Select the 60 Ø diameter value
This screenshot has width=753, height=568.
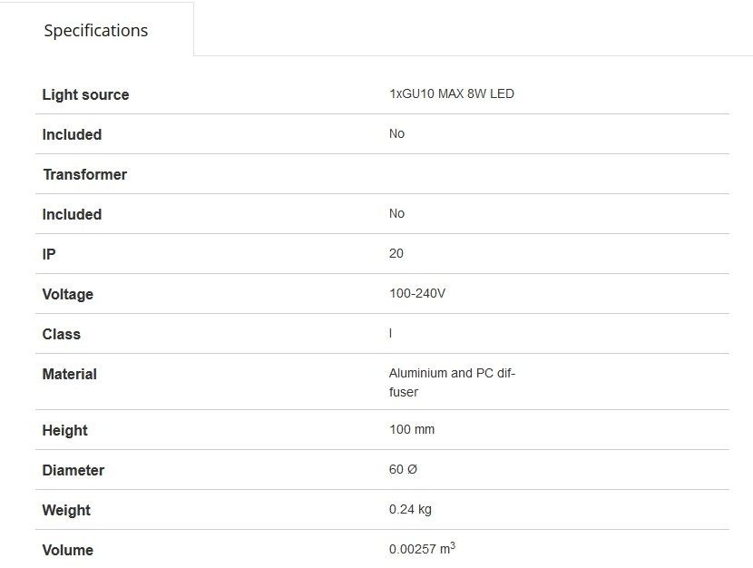[x=403, y=469]
